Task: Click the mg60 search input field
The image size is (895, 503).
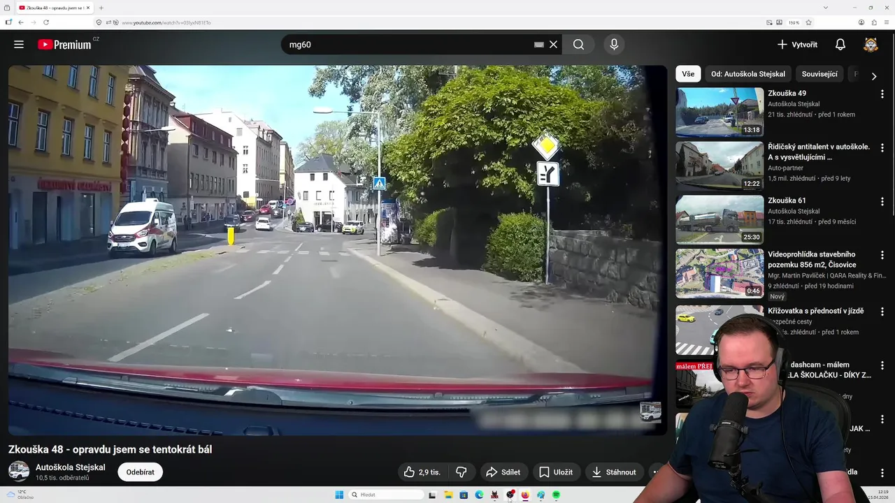Action: click(x=409, y=44)
